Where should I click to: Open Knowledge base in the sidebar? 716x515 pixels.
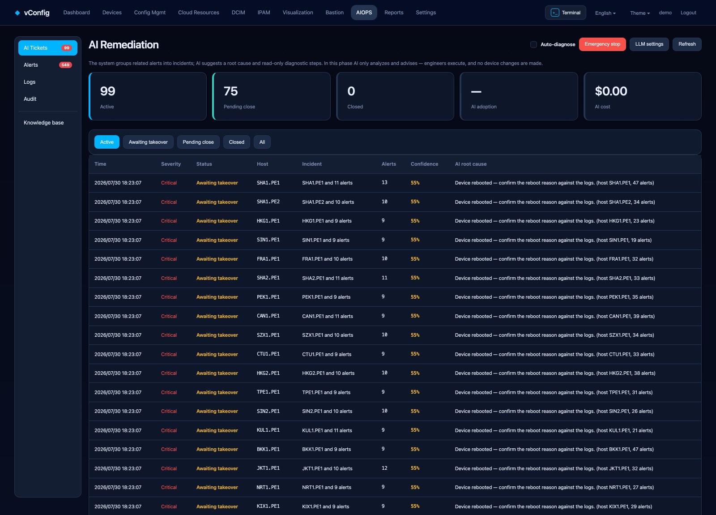[x=47, y=123]
